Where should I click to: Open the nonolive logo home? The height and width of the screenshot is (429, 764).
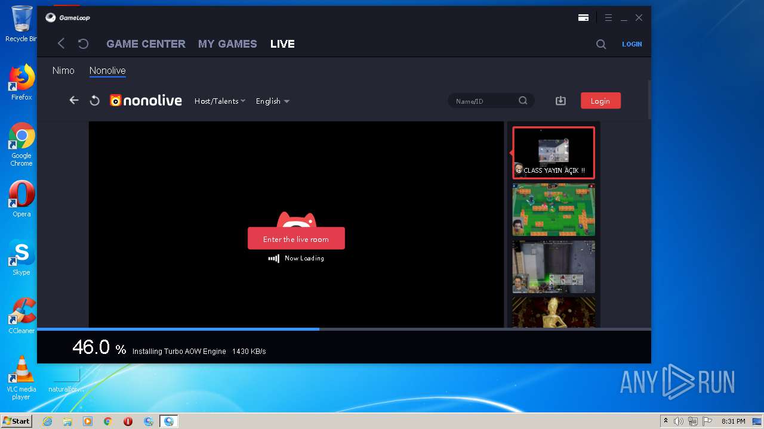pos(146,101)
